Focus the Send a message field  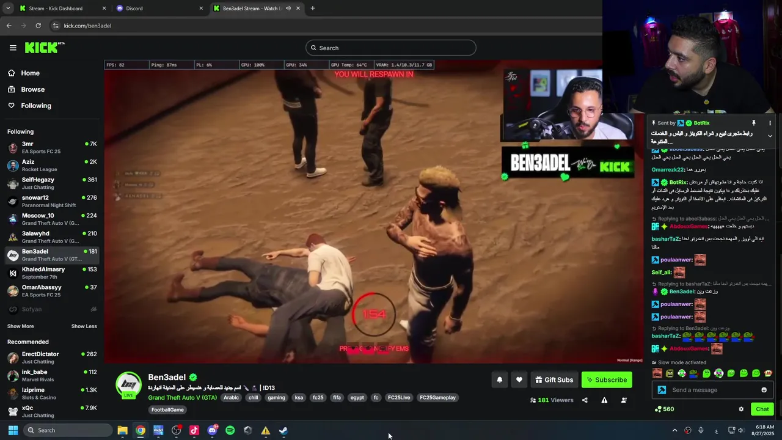pos(713,390)
